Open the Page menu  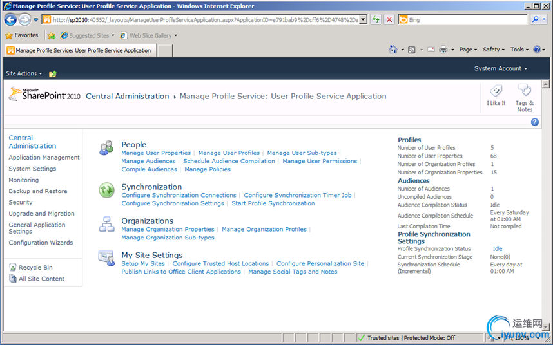pyautogui.click(x=468, y=50)
